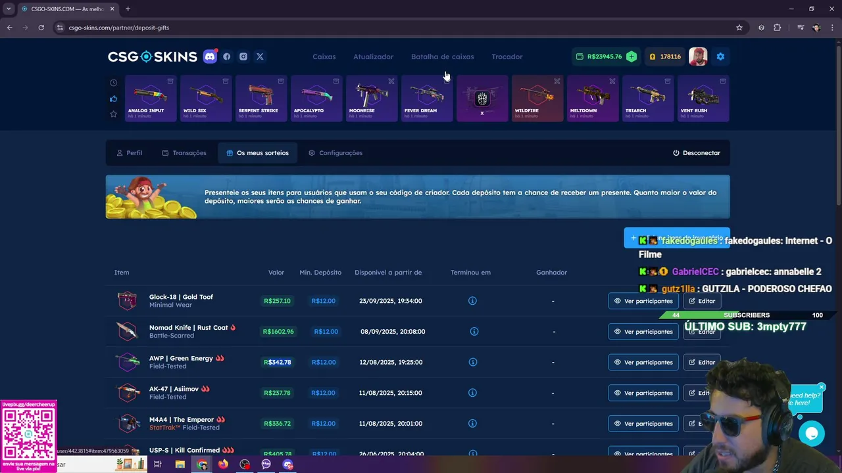Click the Nomad Knife item image
This screenshot has height=473, width=842.
127,331
